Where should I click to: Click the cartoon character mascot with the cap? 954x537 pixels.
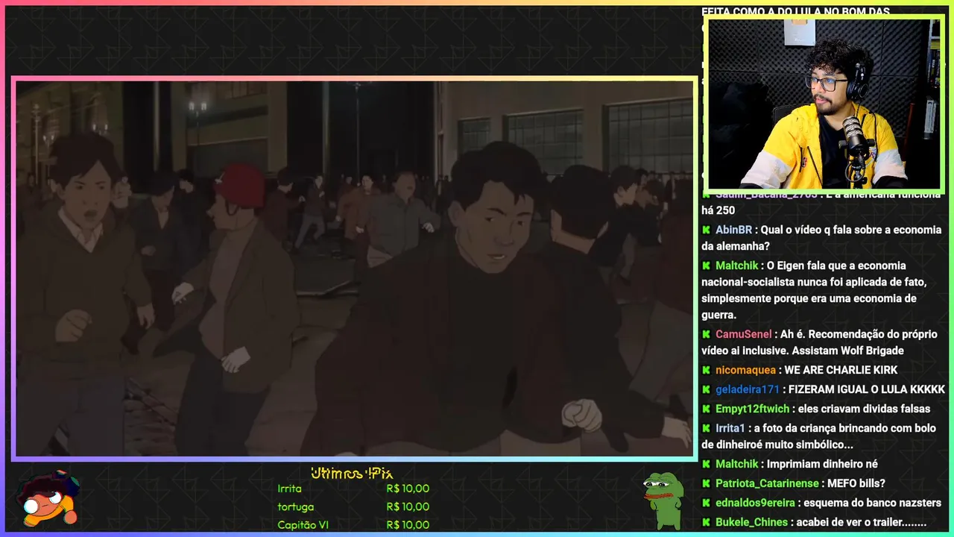(48, 499)
